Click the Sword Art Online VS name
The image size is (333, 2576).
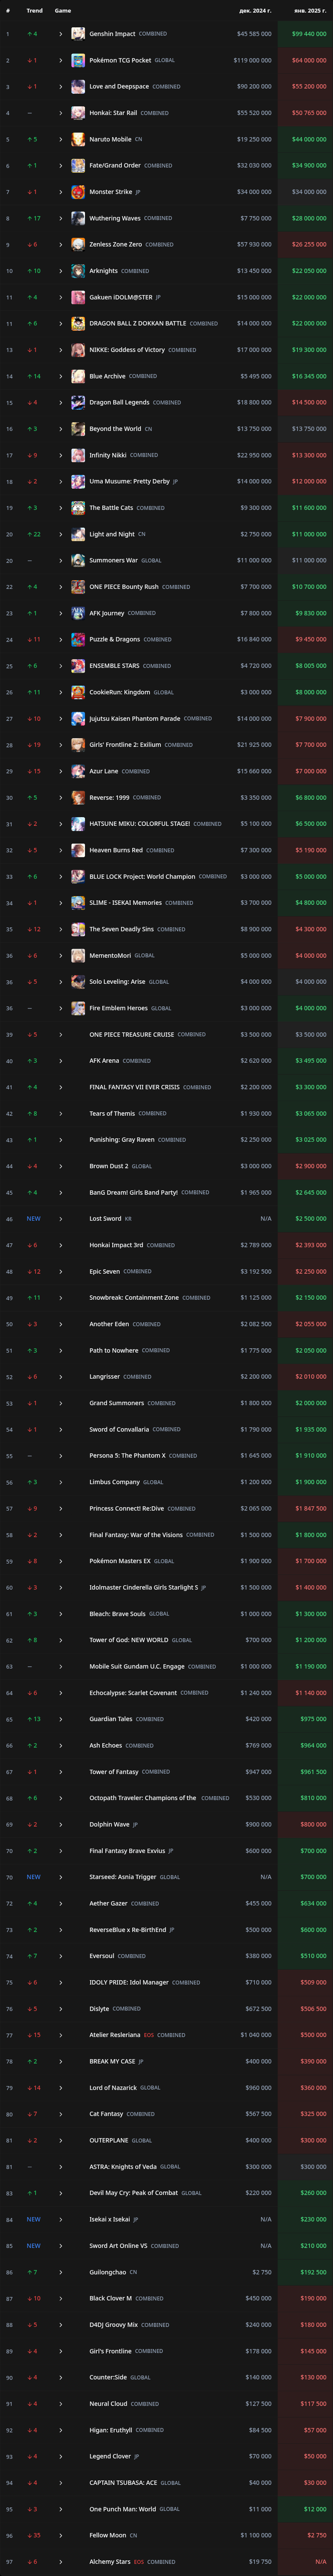[x=118, y=2246]
